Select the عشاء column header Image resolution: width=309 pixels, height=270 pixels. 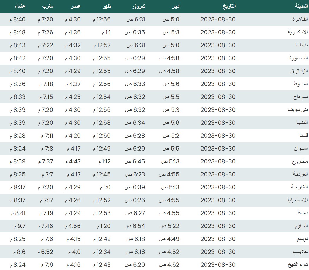click(20, 6)
